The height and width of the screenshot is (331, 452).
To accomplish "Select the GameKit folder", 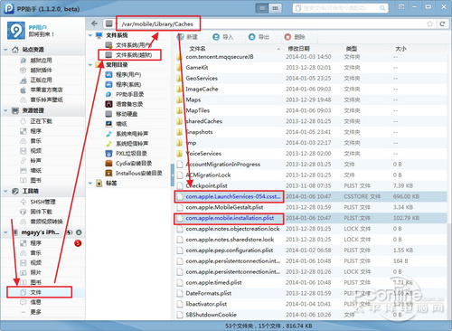I will tap(197, 68).
